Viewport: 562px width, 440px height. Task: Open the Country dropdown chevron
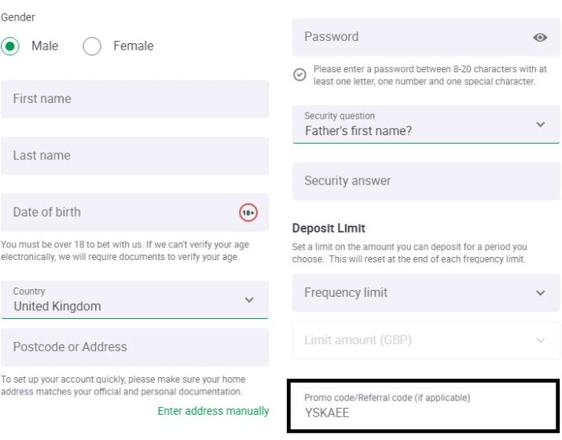tap(249, 299)
